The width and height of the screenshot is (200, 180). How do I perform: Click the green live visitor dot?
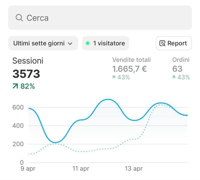tap(88, 43)
